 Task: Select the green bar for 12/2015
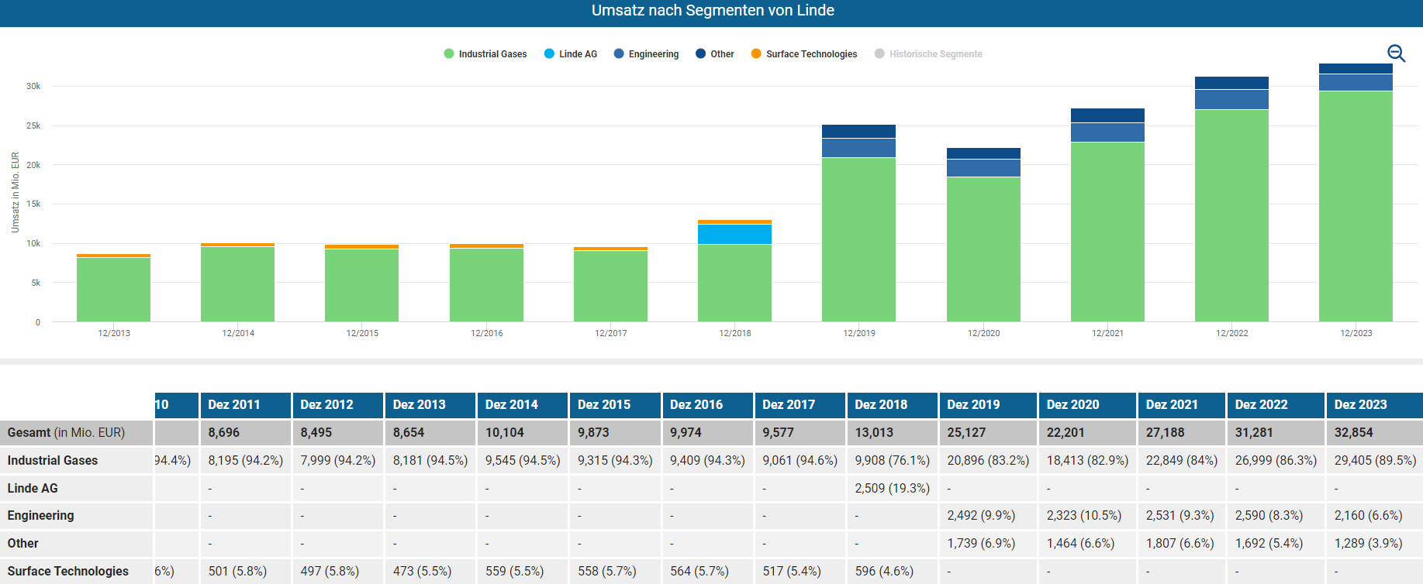(361, 286)
